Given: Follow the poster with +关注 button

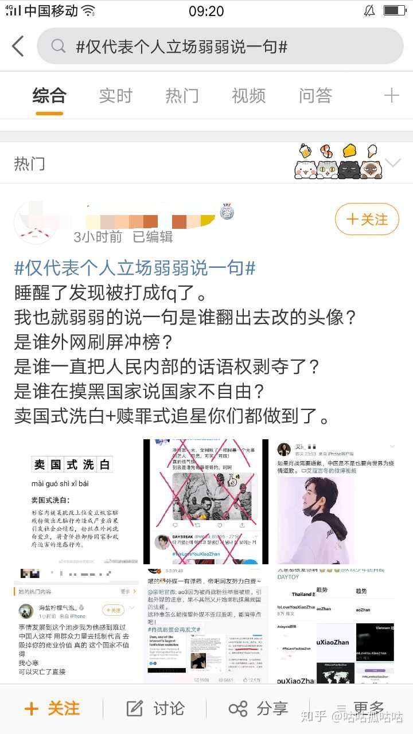Looking at the screenshot, I should coord(367,219).
